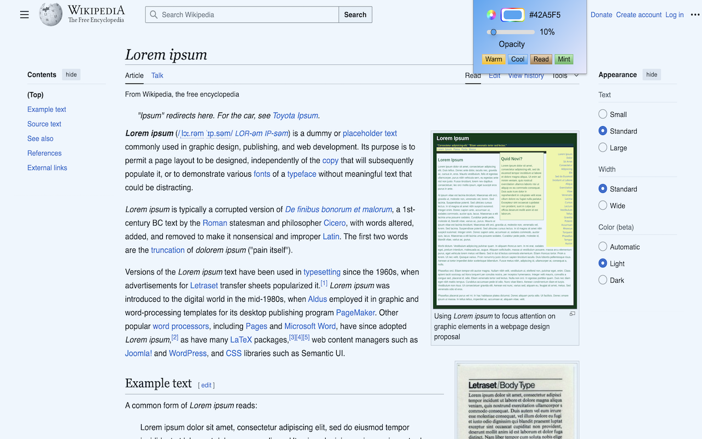Open the Letraset link in article text

click(x=204, y=285)
